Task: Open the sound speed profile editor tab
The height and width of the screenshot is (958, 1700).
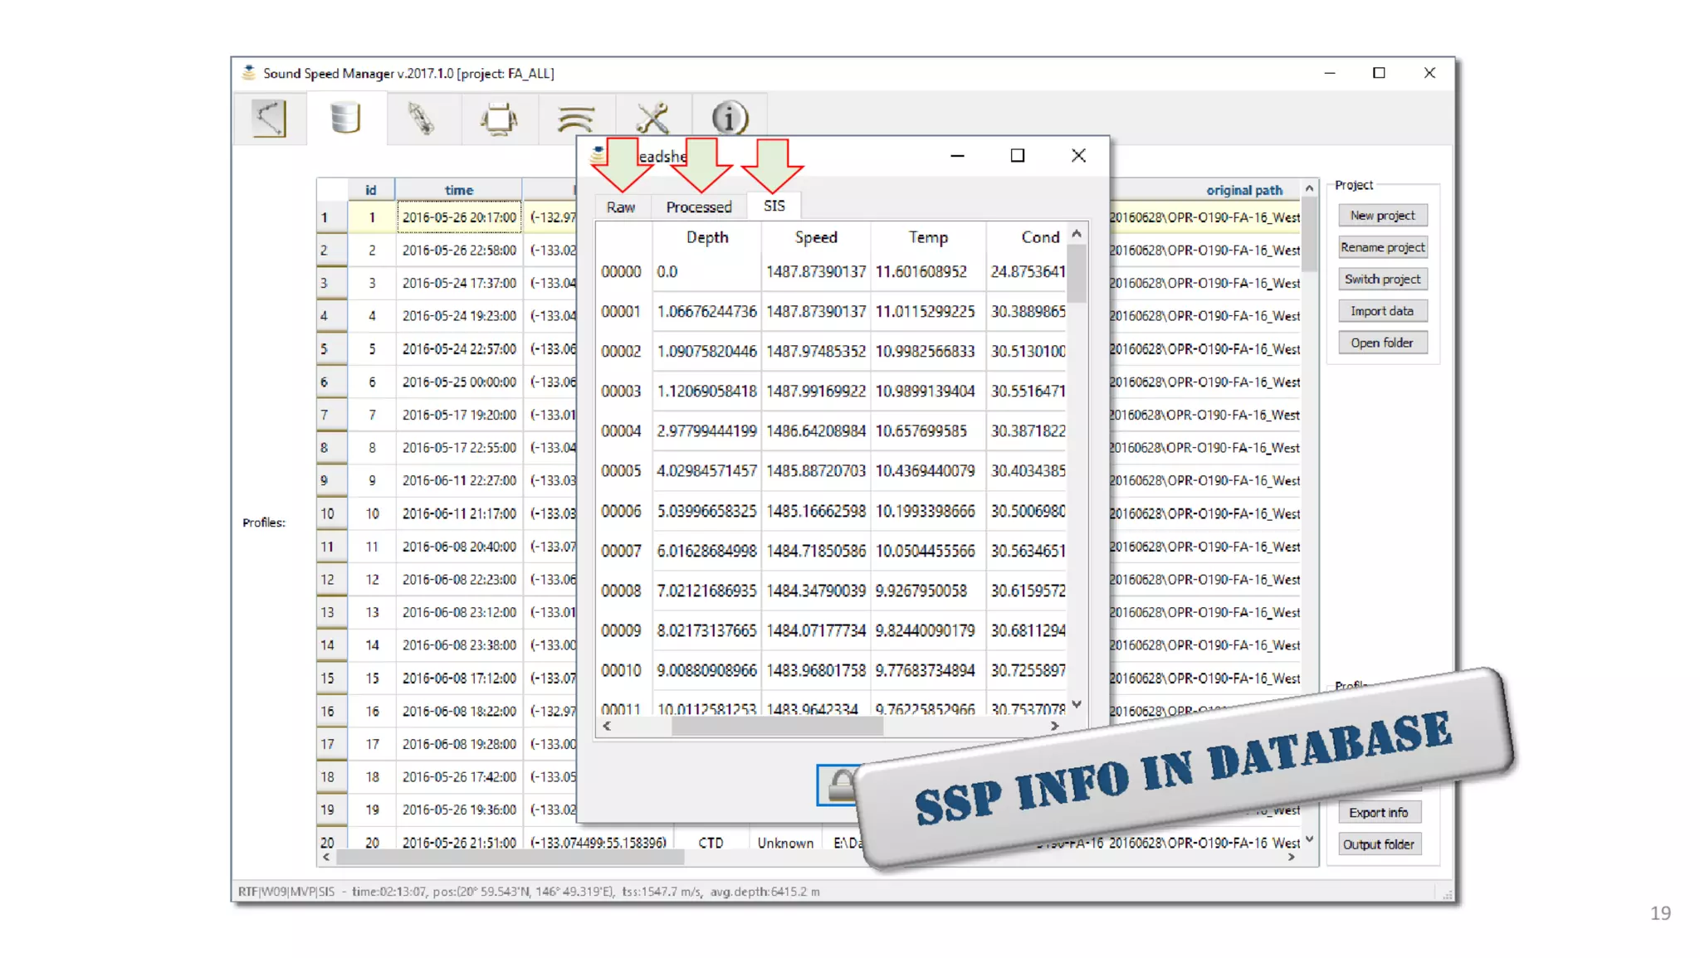Action: [x=269, y=119]
